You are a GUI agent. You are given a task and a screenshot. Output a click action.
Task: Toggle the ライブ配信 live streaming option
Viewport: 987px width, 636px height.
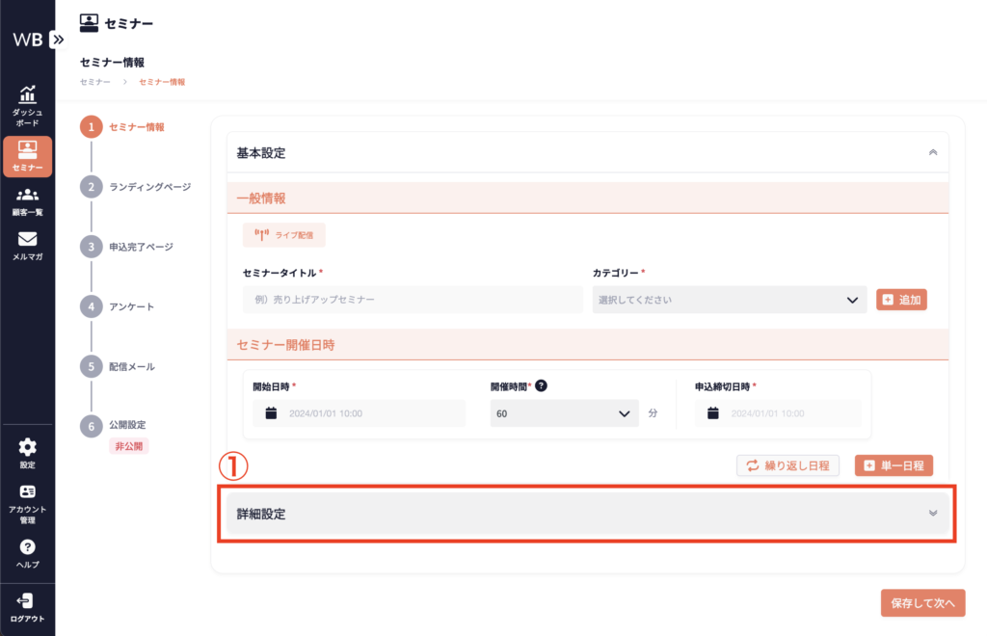284,234
